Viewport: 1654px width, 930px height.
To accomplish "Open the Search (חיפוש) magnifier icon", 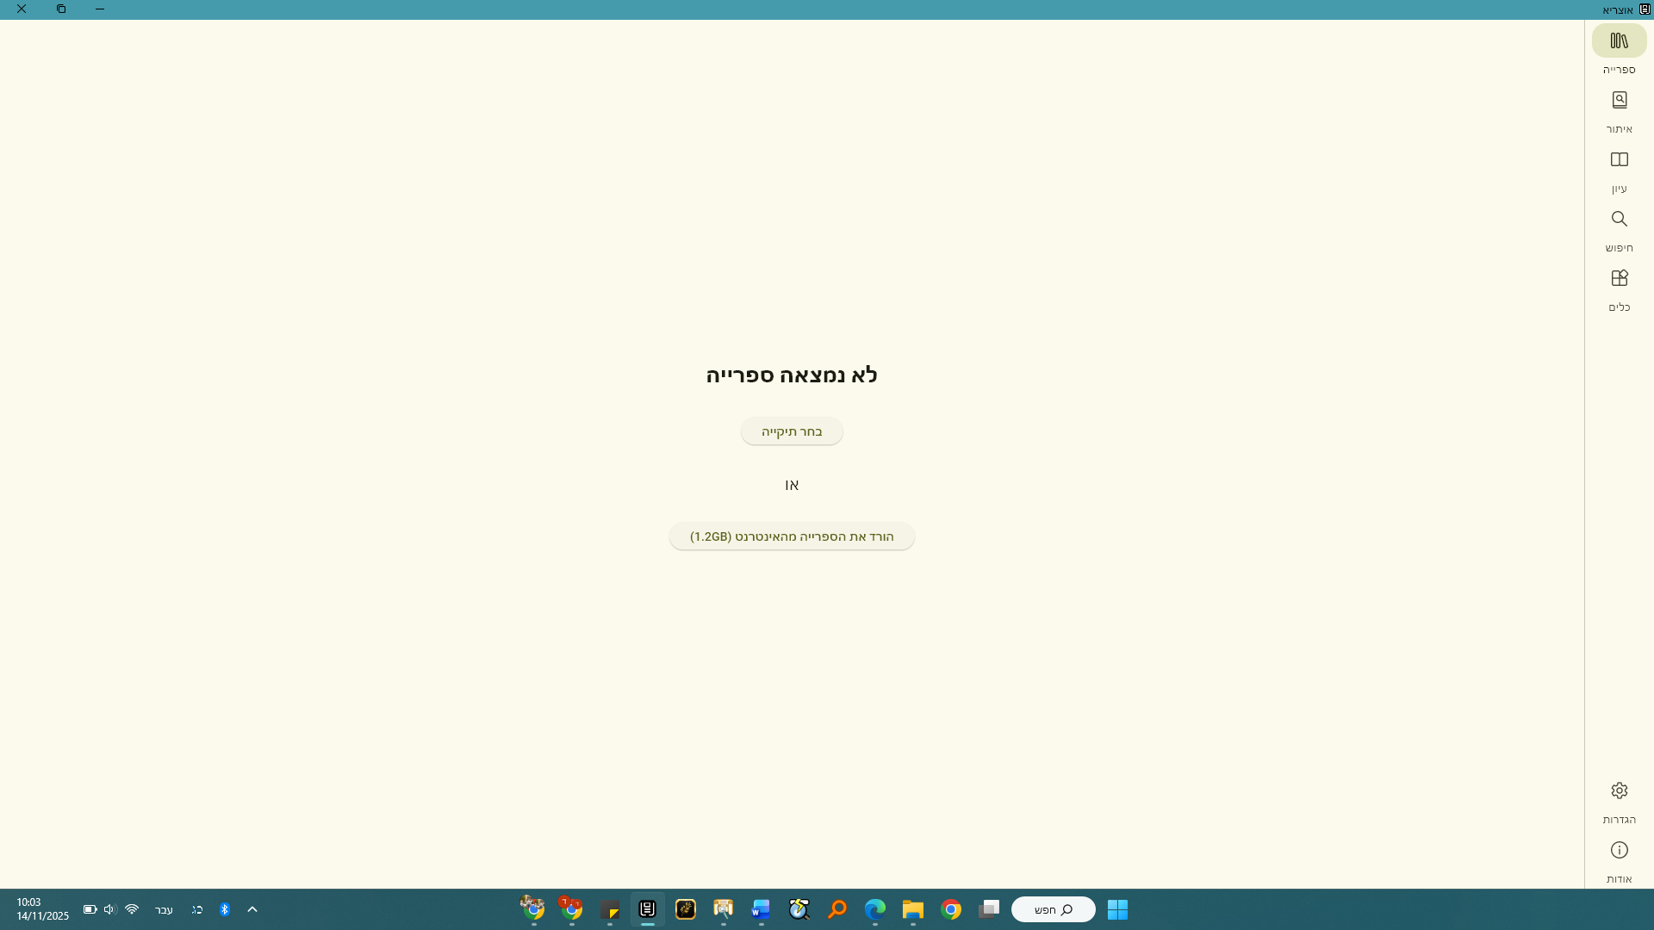I will [1619, 220].
